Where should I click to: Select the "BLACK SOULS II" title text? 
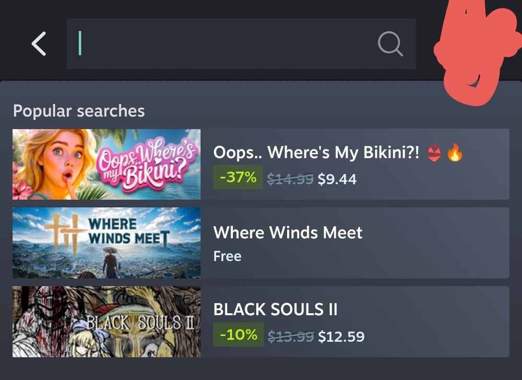[x=275, y=309]
